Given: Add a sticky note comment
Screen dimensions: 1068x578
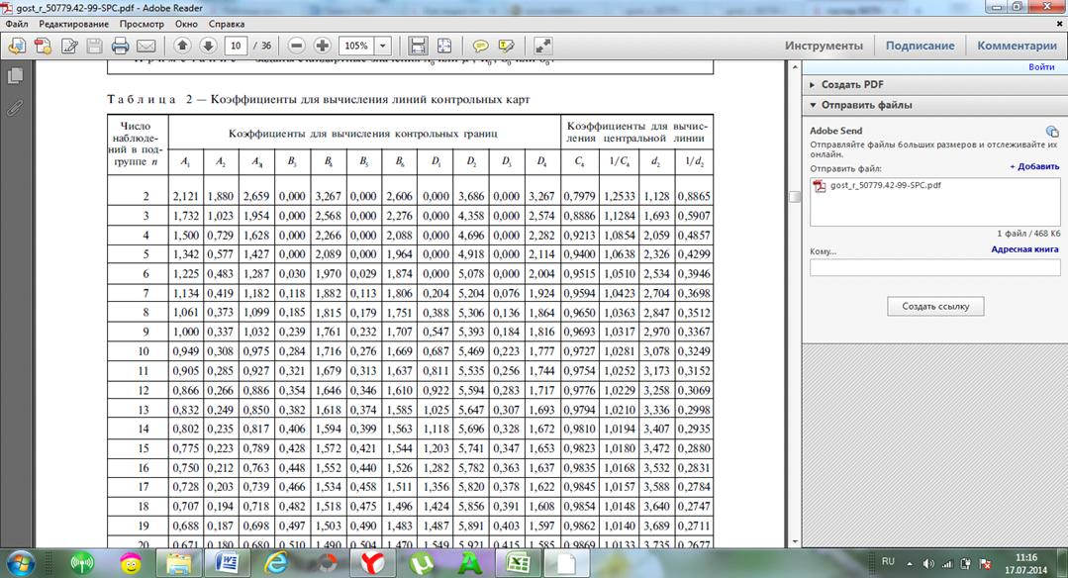Looking at the screenshot, I should [480, 46].
